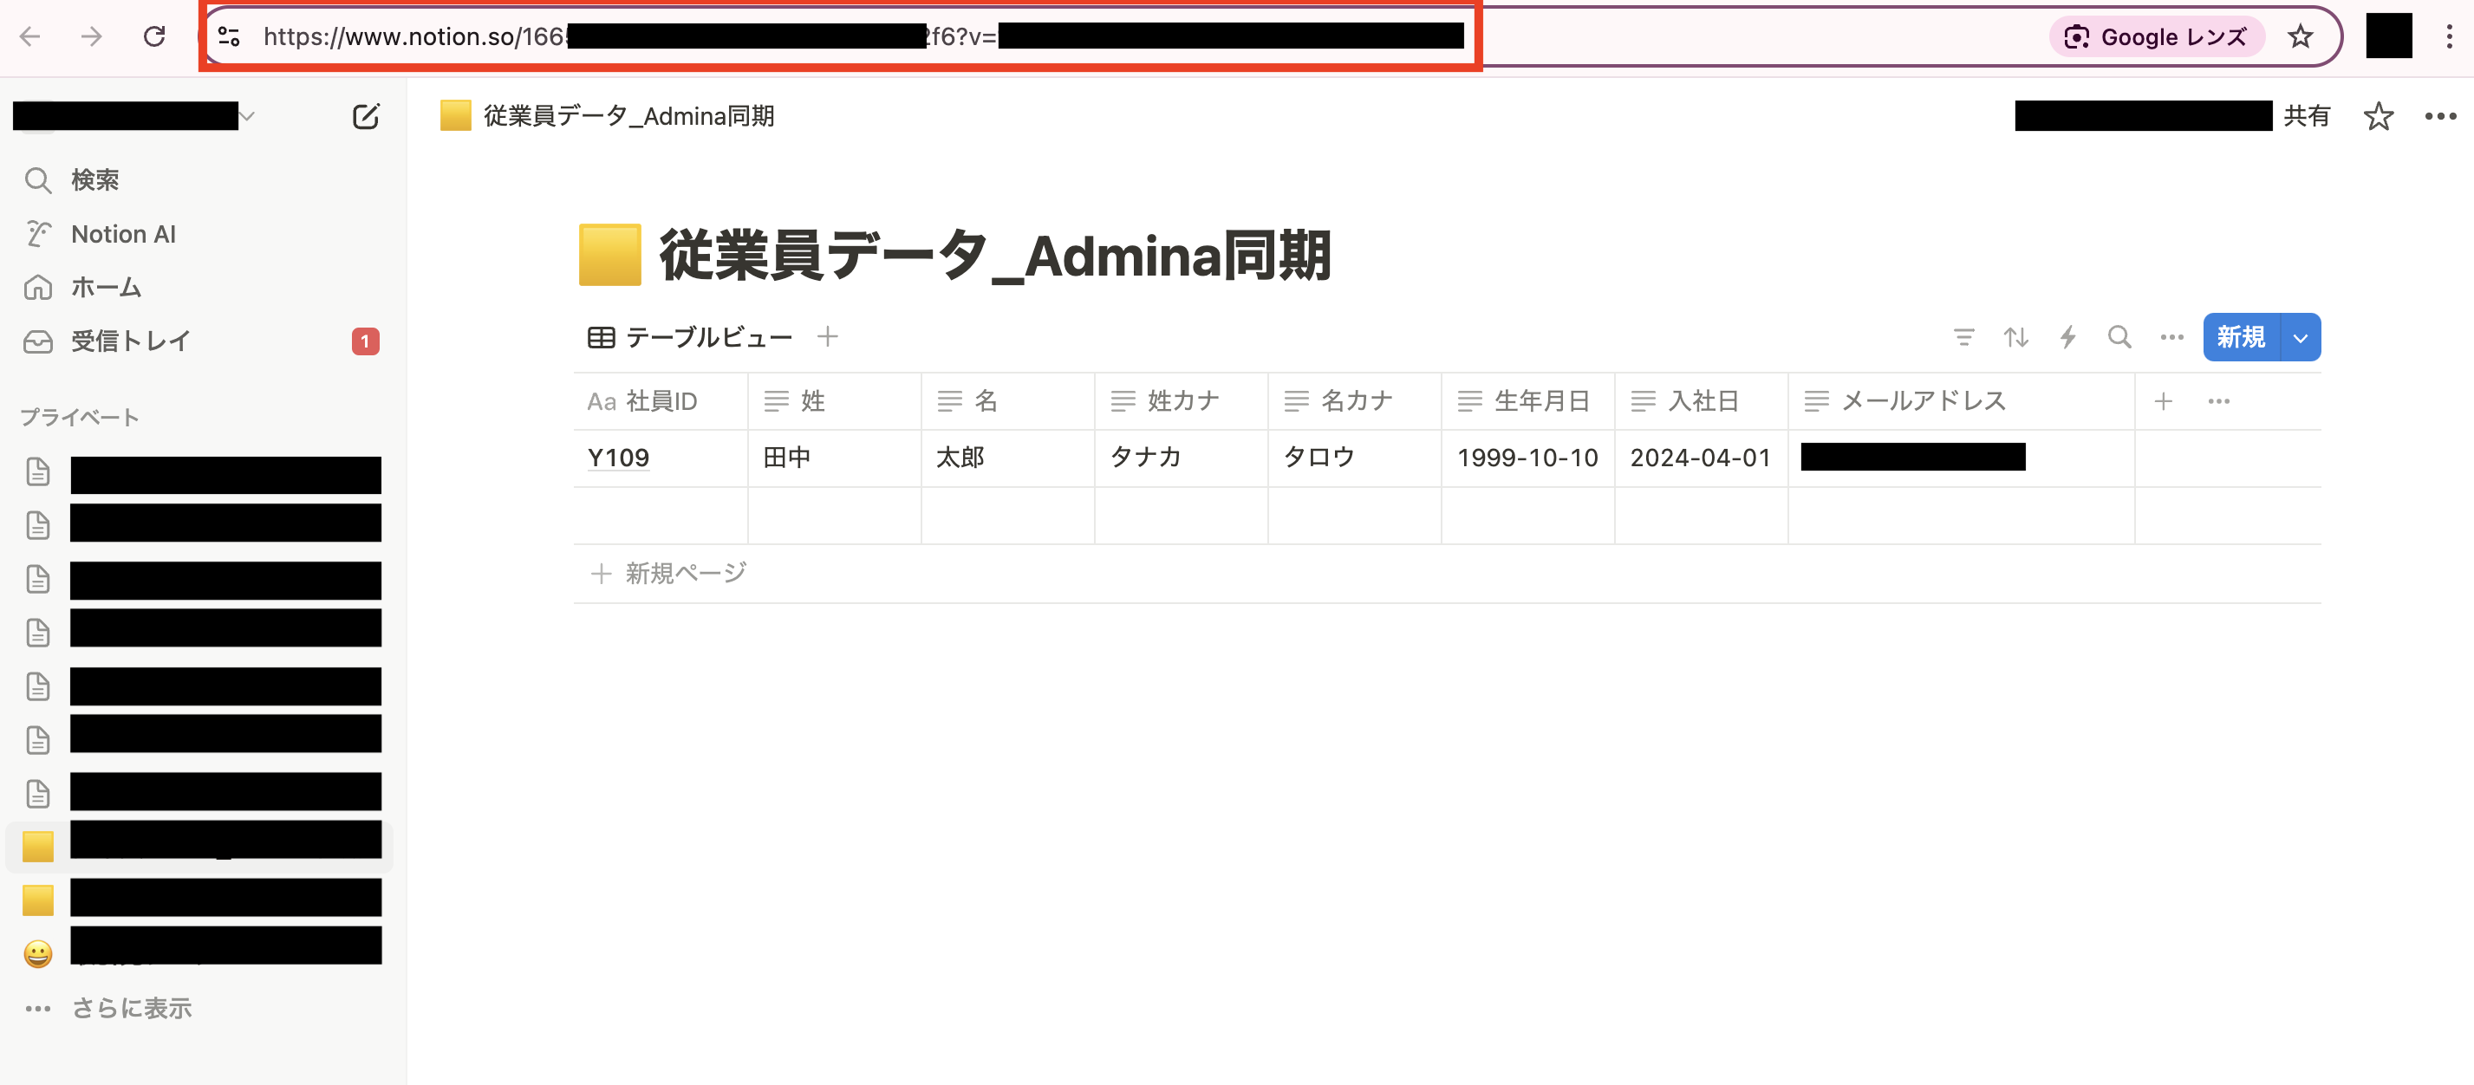The image size is (2474, 1085).
Task: Open the 社員ID column header menu
Action: pos(661,400)
